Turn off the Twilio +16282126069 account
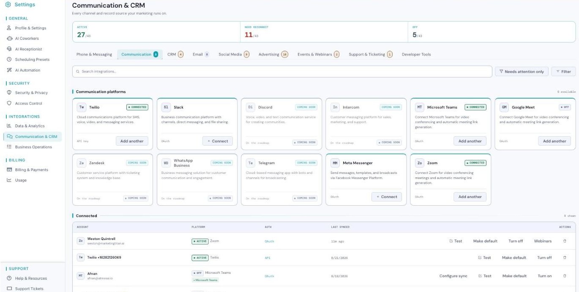This screenshot has height=292, width=579. click(x=544, y=257)
